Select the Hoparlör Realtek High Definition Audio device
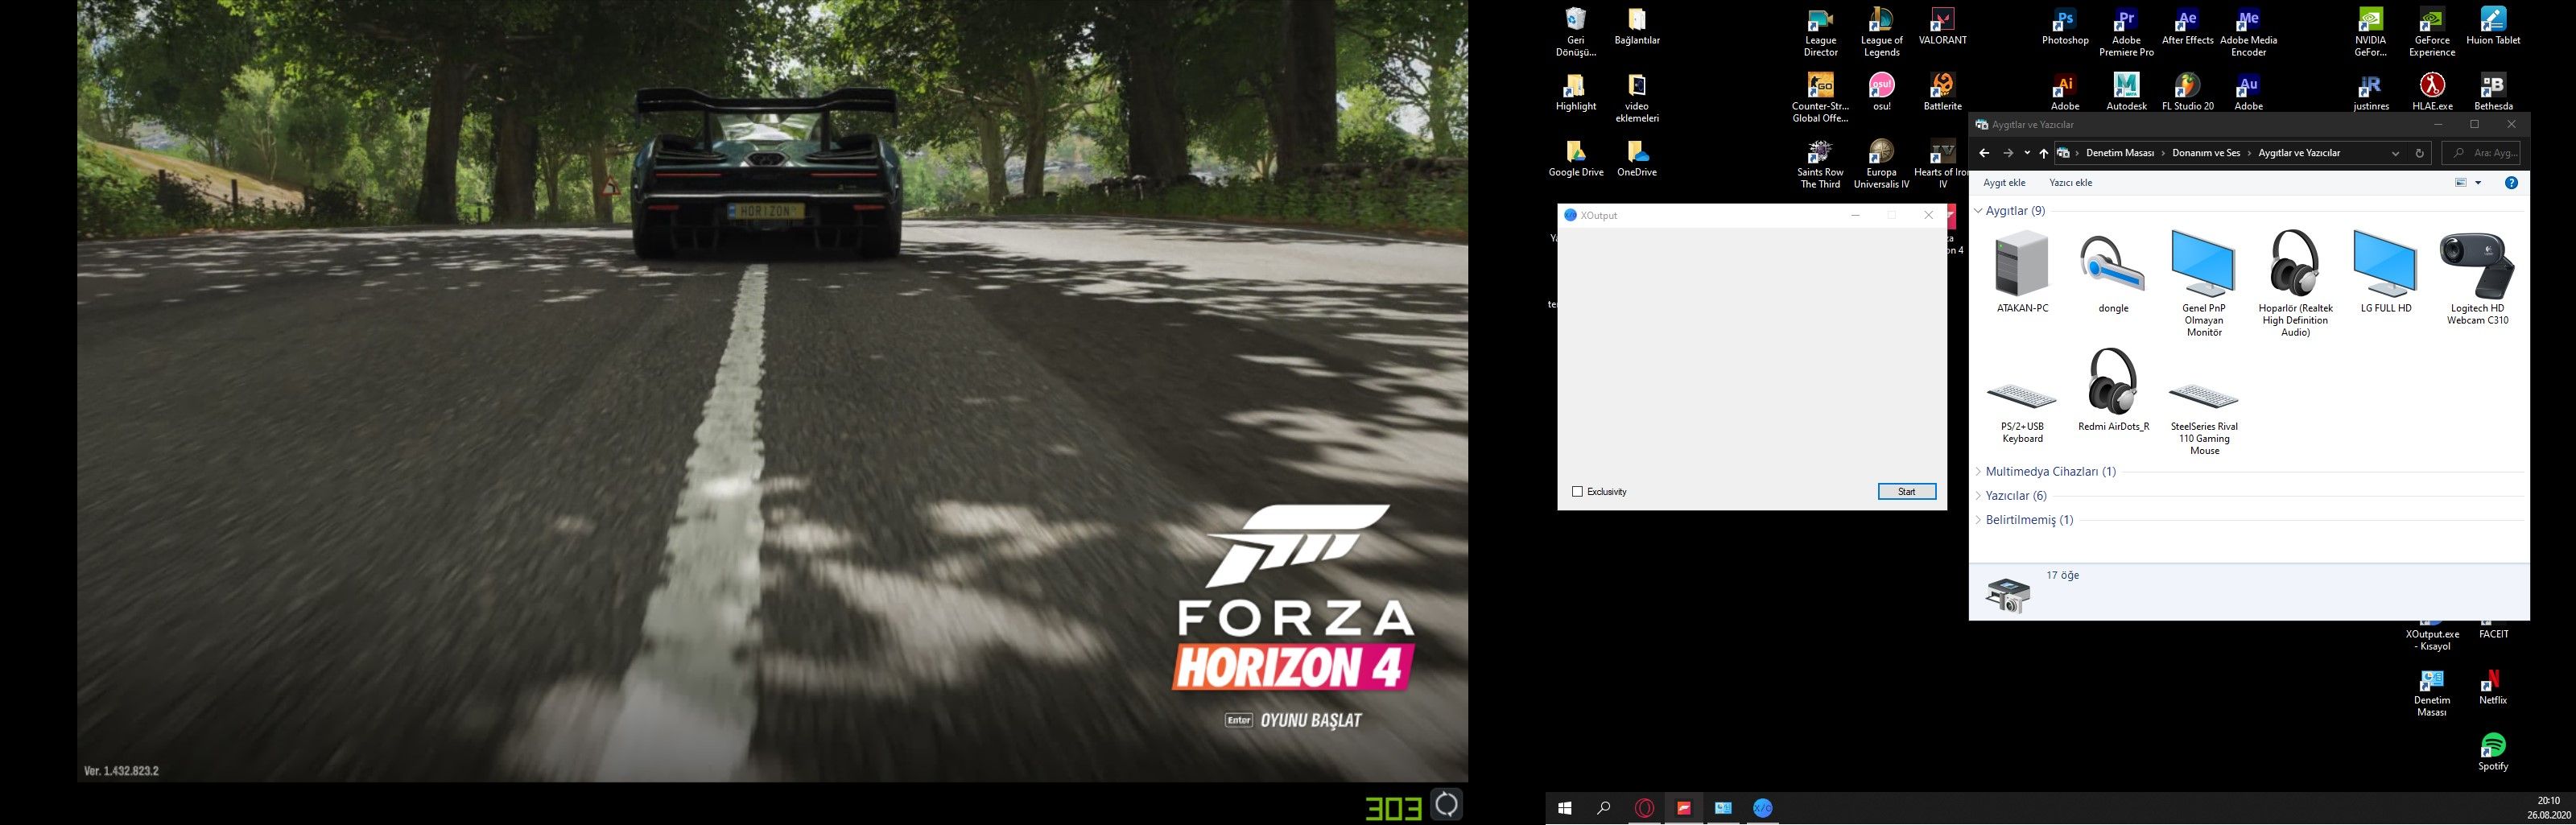The height and width of the screenshot is (825, 2576). click(2295, 284)
